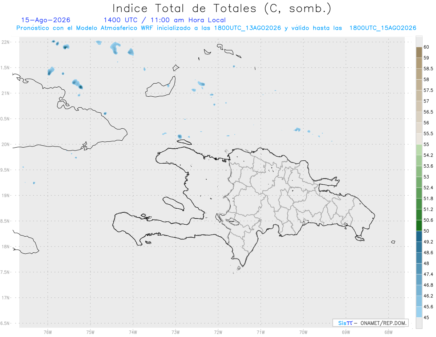Click colorbar value "55.5"
This screenshot has width=436, height=337.
pos(428,134)
